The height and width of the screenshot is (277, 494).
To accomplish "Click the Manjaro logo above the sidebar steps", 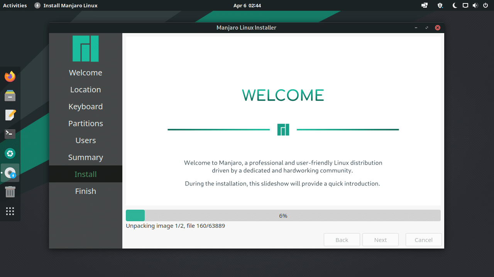I will pos(85,48).
